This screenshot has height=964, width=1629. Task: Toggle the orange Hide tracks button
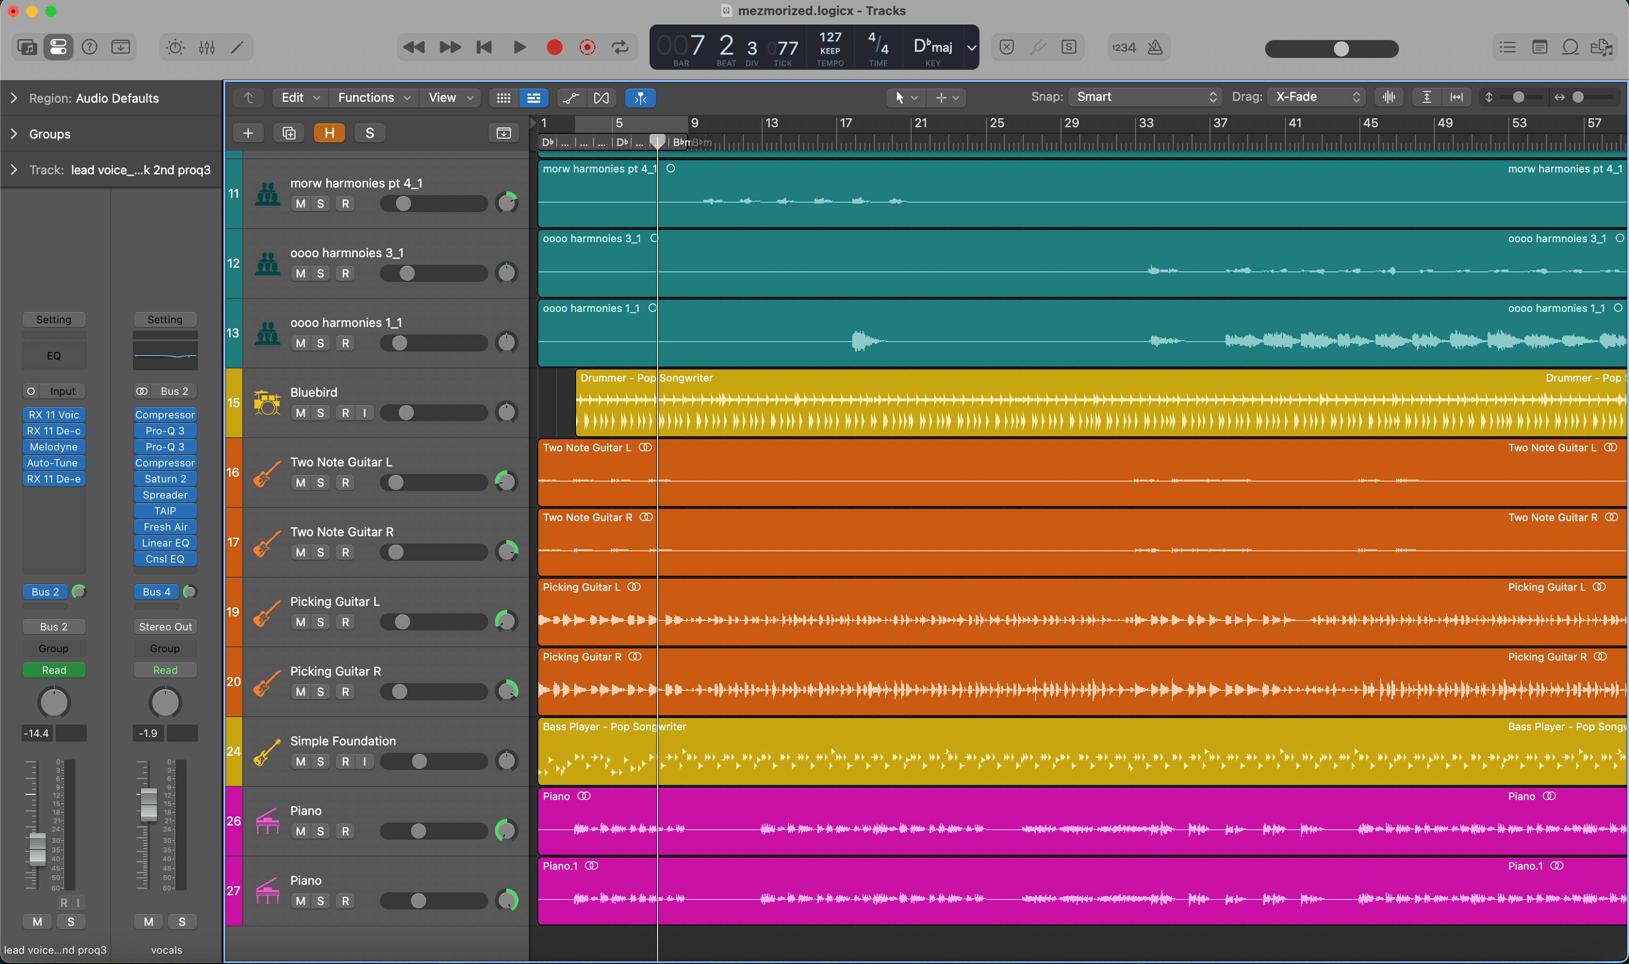(329, 133)
